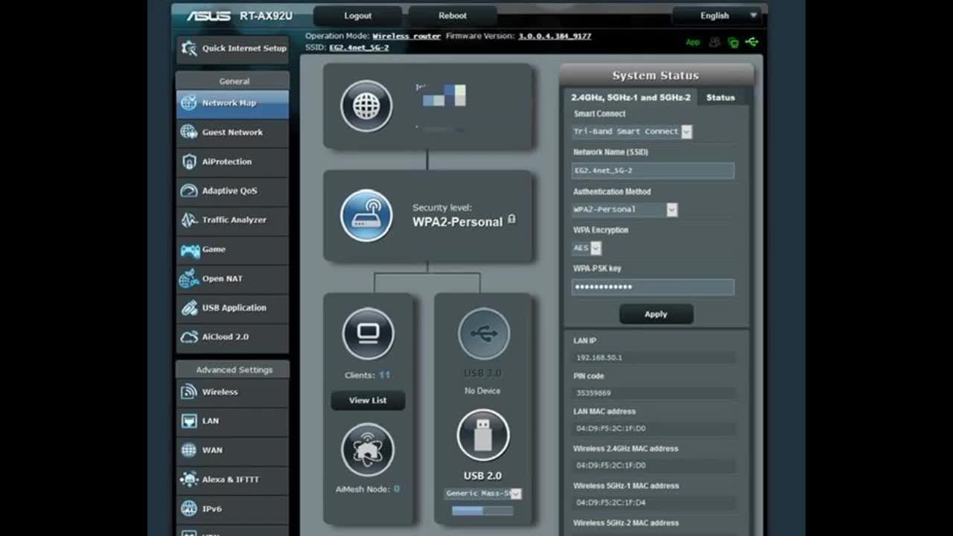Image resolution: width=953 pixels, height=536 pixels.
Task: Click the Wireless router operation mode link
Action: pyautogui.click(x=407, y=36)
